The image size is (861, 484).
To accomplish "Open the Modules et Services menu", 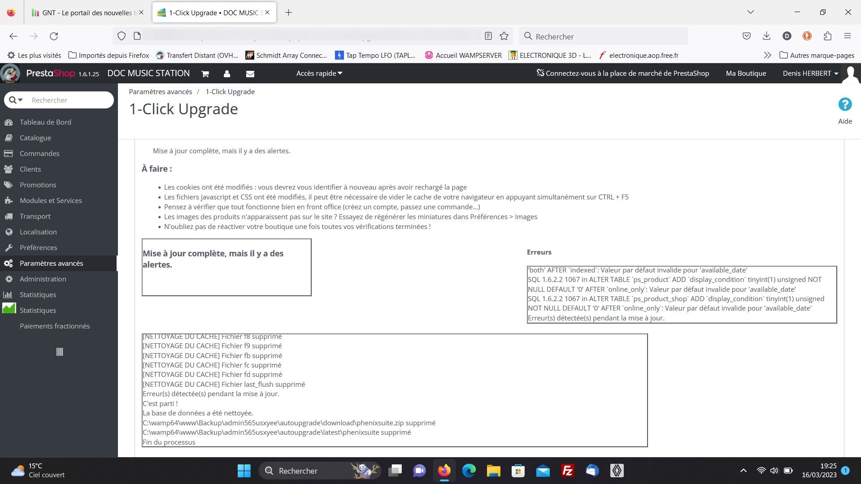I will click(x=51, y=200).
